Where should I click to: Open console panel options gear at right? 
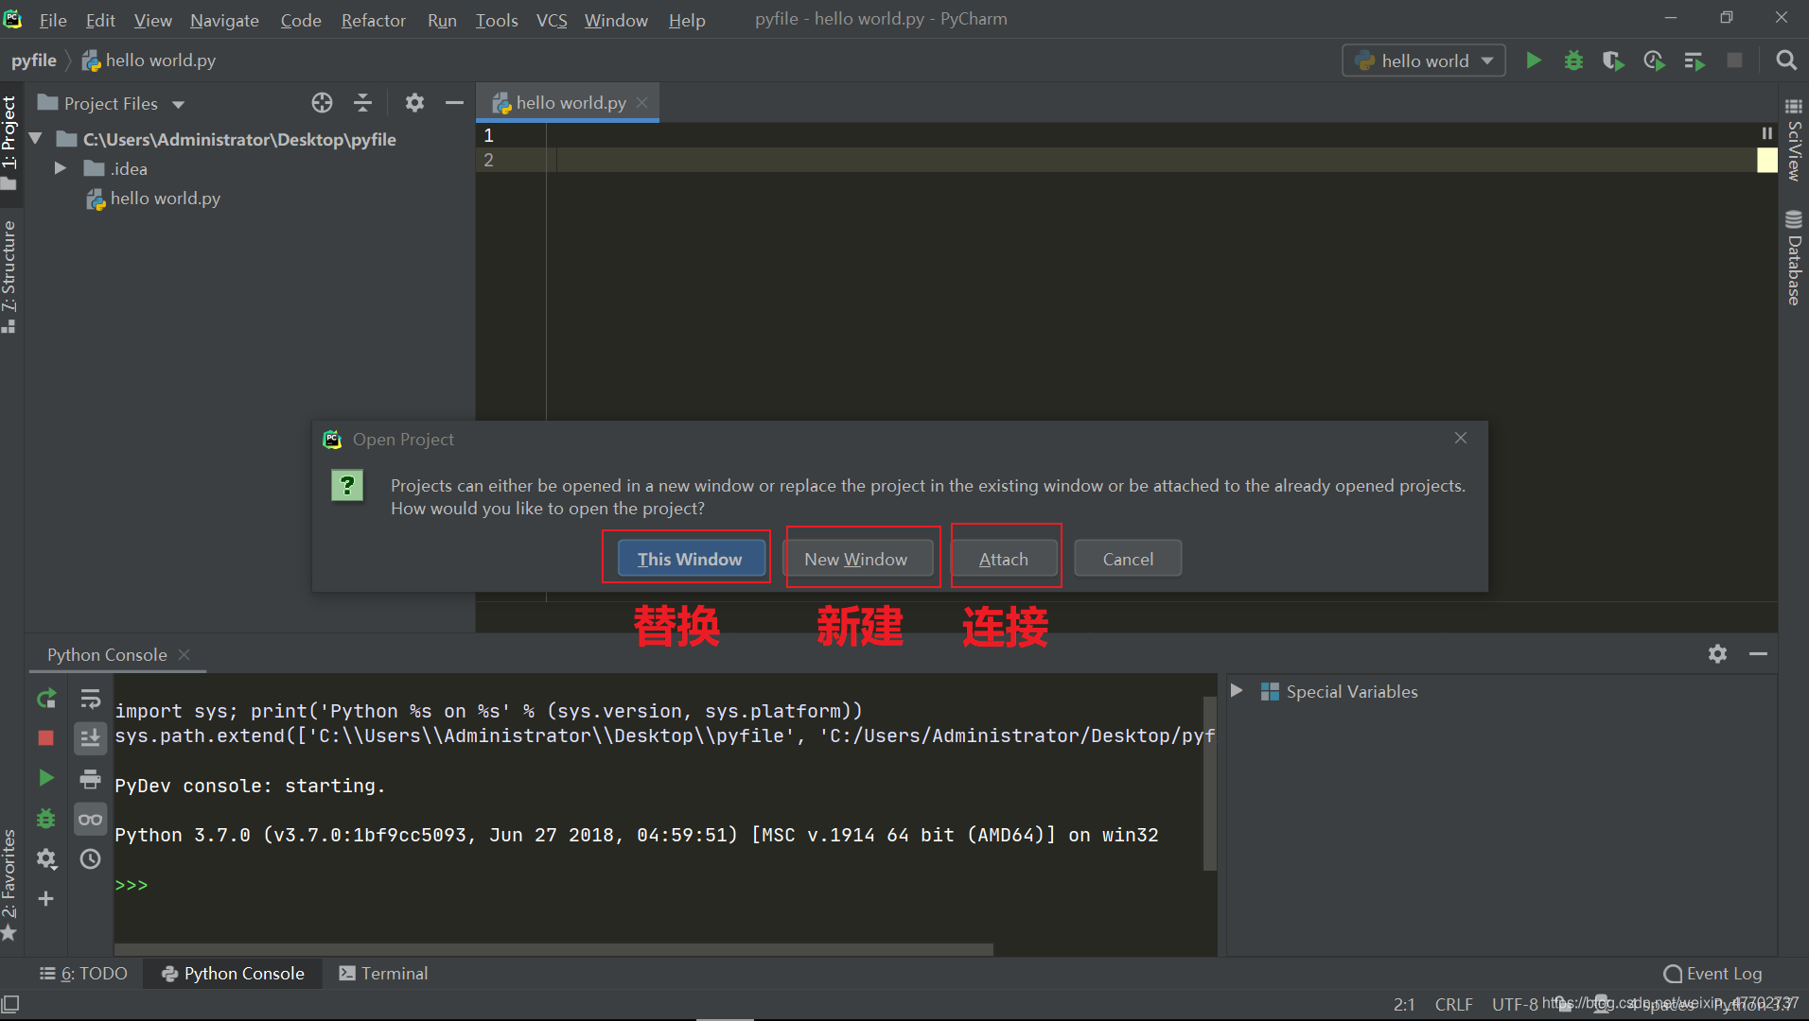1717,654
